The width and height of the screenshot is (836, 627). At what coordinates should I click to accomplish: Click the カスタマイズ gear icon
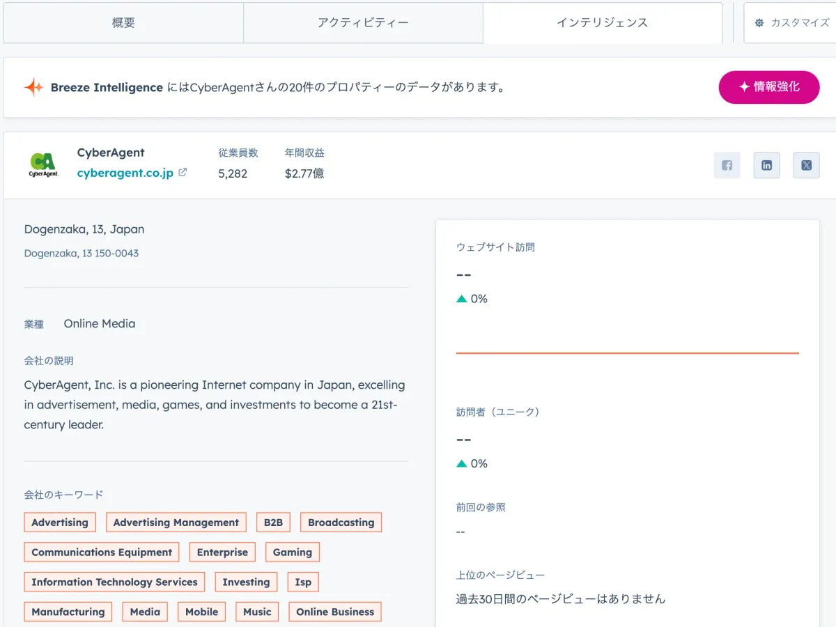coord(758,22)
